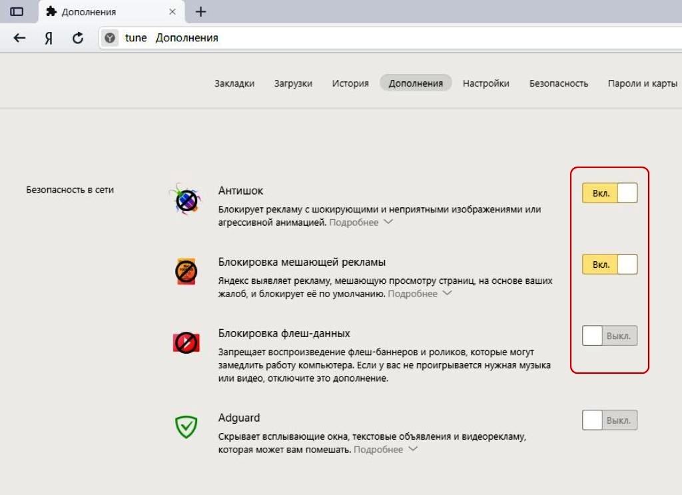Click the Antishock bug icon

pyautogui.click(x=186, y=200)
